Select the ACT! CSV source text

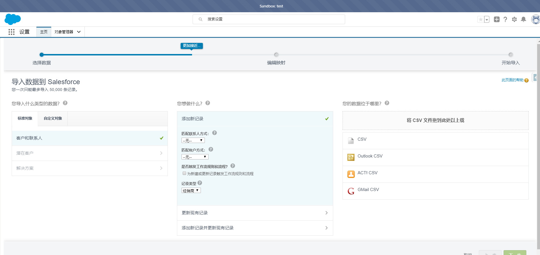tap(368, 173)
